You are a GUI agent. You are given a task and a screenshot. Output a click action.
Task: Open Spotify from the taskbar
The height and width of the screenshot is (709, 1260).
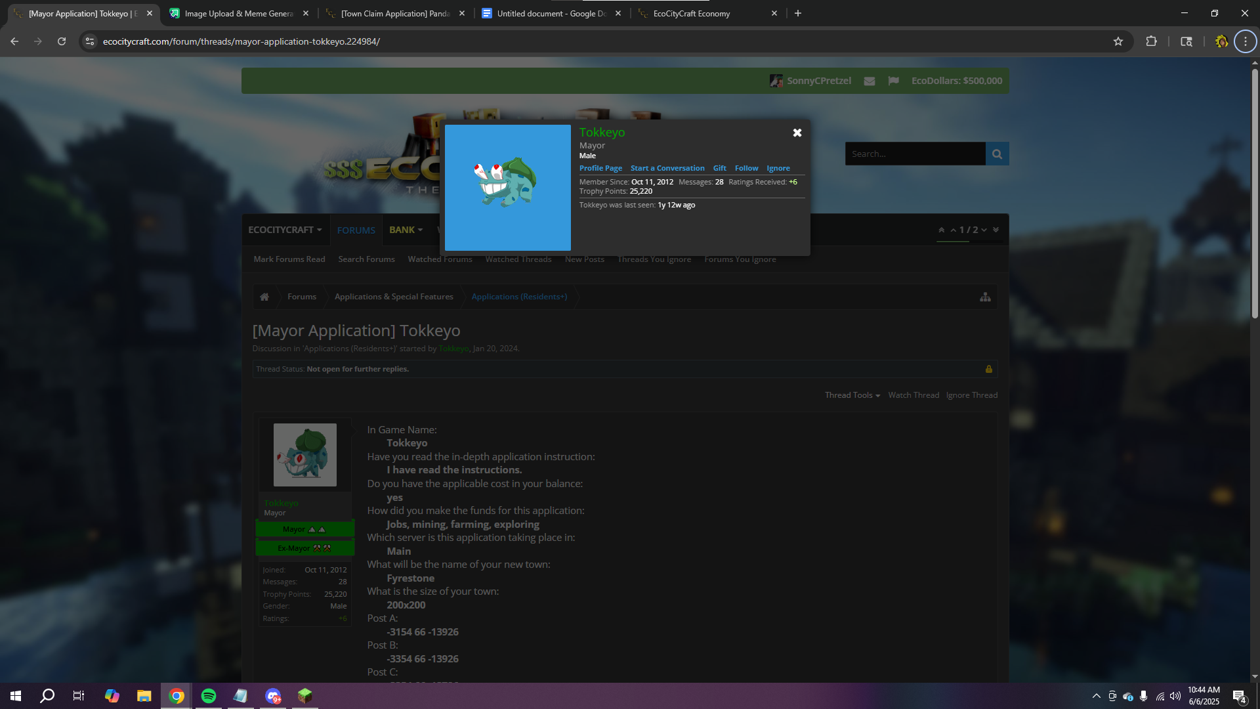(209, 696)
